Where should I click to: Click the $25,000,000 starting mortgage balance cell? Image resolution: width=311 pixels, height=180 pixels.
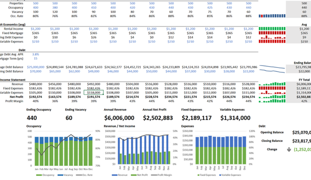click(x=36, y=67)
